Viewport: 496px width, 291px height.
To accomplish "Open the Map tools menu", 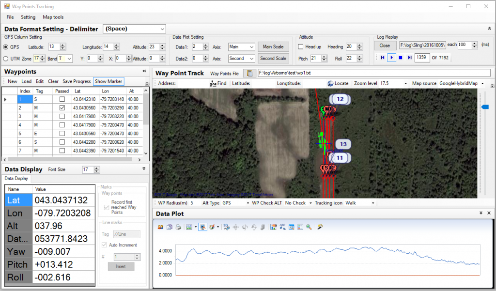I will click(x=53, y=17).
